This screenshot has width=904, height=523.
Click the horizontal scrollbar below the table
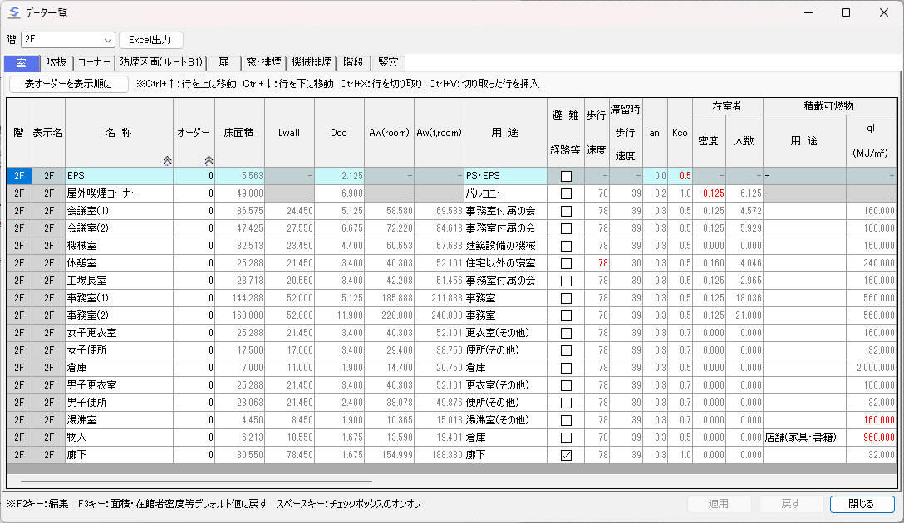click(196, 481)
